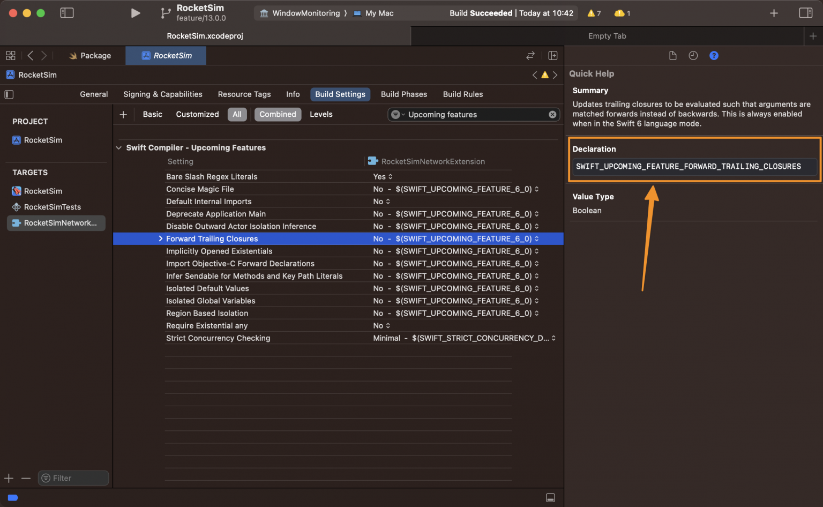Toggle the All settings filter

237,114
